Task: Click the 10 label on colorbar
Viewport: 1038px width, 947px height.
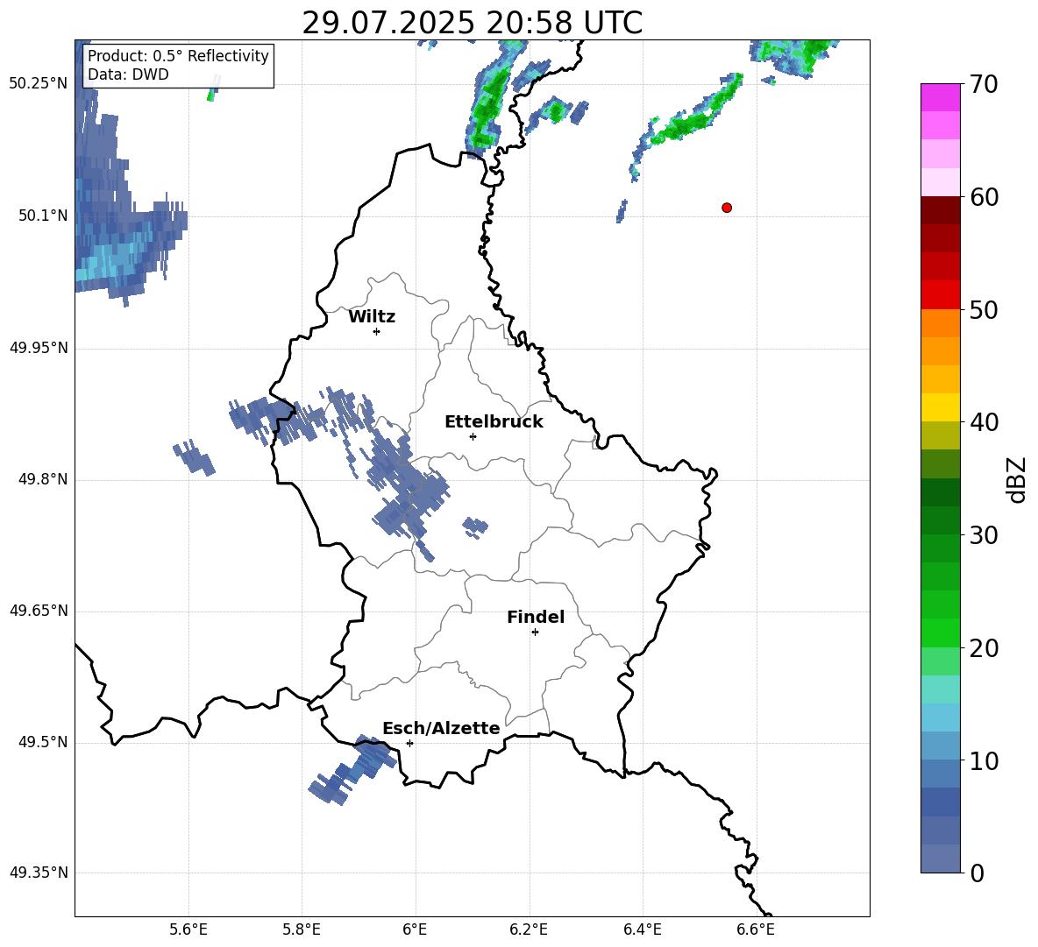Action: pyautogui.click(x=983, y=760)
